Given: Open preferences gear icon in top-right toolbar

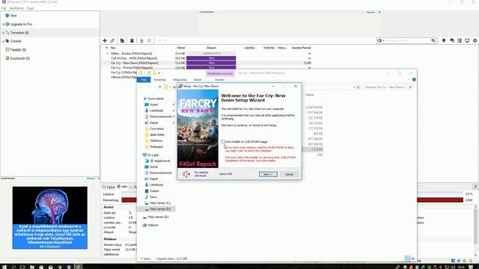Looking at the screenshot, I should point(475,40).
